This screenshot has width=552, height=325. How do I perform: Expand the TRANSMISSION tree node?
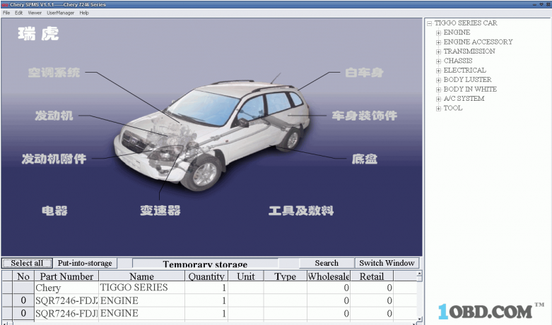[x=439, y=51]
